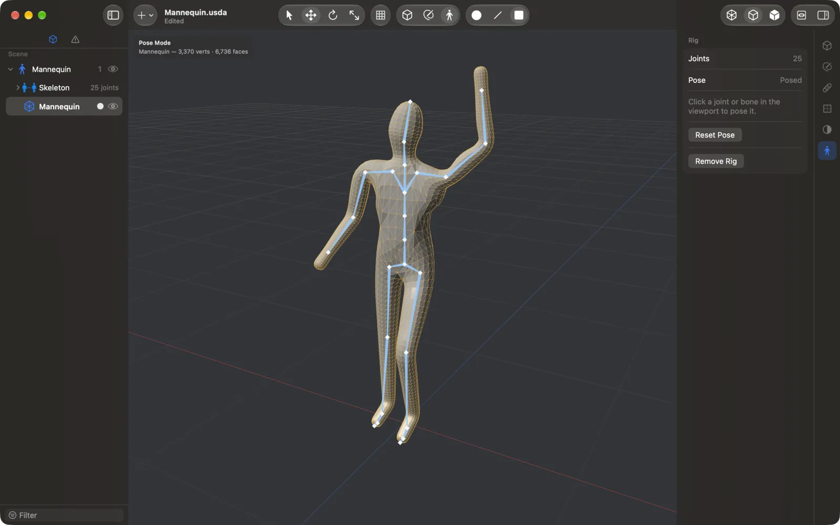Switch to object mode cube in toolbar
The width and height of the screenshot is (840, 525).
pos(407,15)
